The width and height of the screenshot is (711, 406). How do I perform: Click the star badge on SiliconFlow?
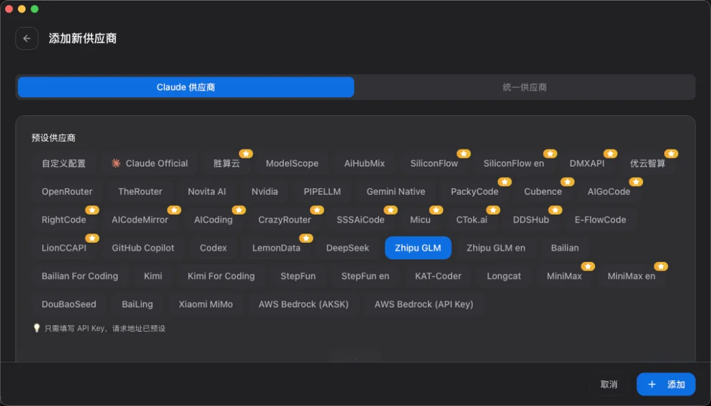(463, 153)
